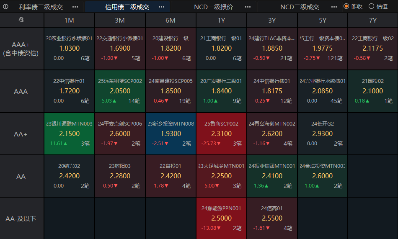The width and height of the screenshot is (398, 239).
Task: Open the 24中信银行债01 cell
Action: click(272, 91)
